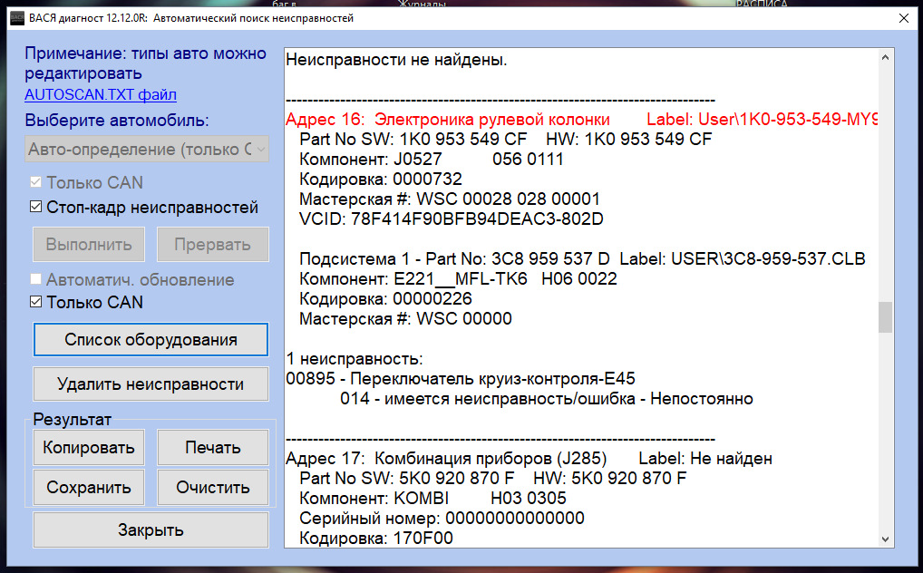Click the Адрес 17 Комбинация приборов line
The width and height of the screenshot is (923, 573).
coord(529,459)
